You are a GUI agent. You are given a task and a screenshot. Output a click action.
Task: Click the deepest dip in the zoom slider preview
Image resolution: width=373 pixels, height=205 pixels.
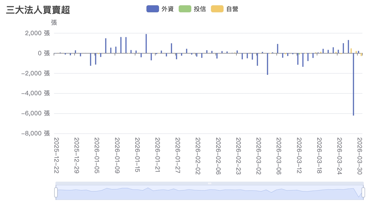[x=359, y=197]
